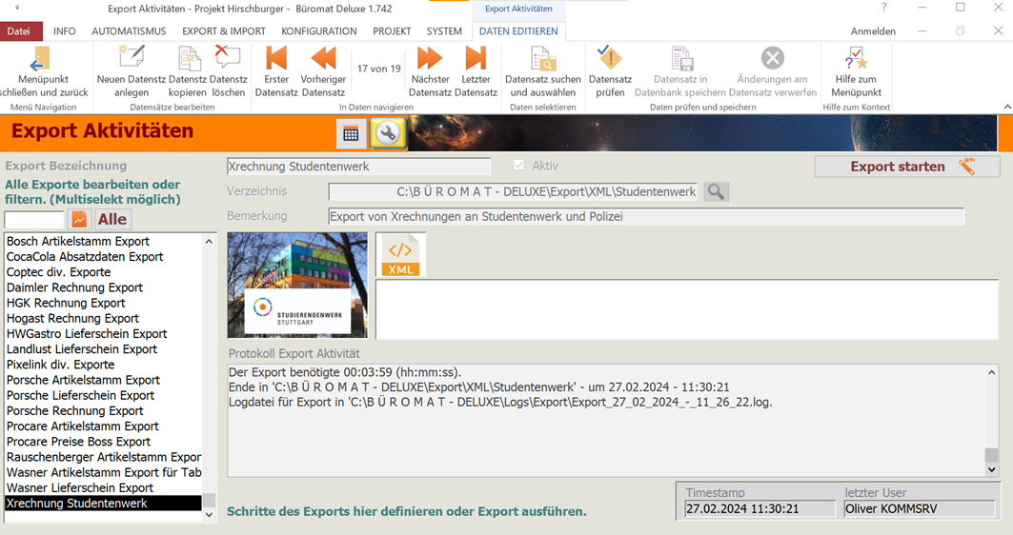Click the Datensatz prüfen icon

tap(610, 59)
